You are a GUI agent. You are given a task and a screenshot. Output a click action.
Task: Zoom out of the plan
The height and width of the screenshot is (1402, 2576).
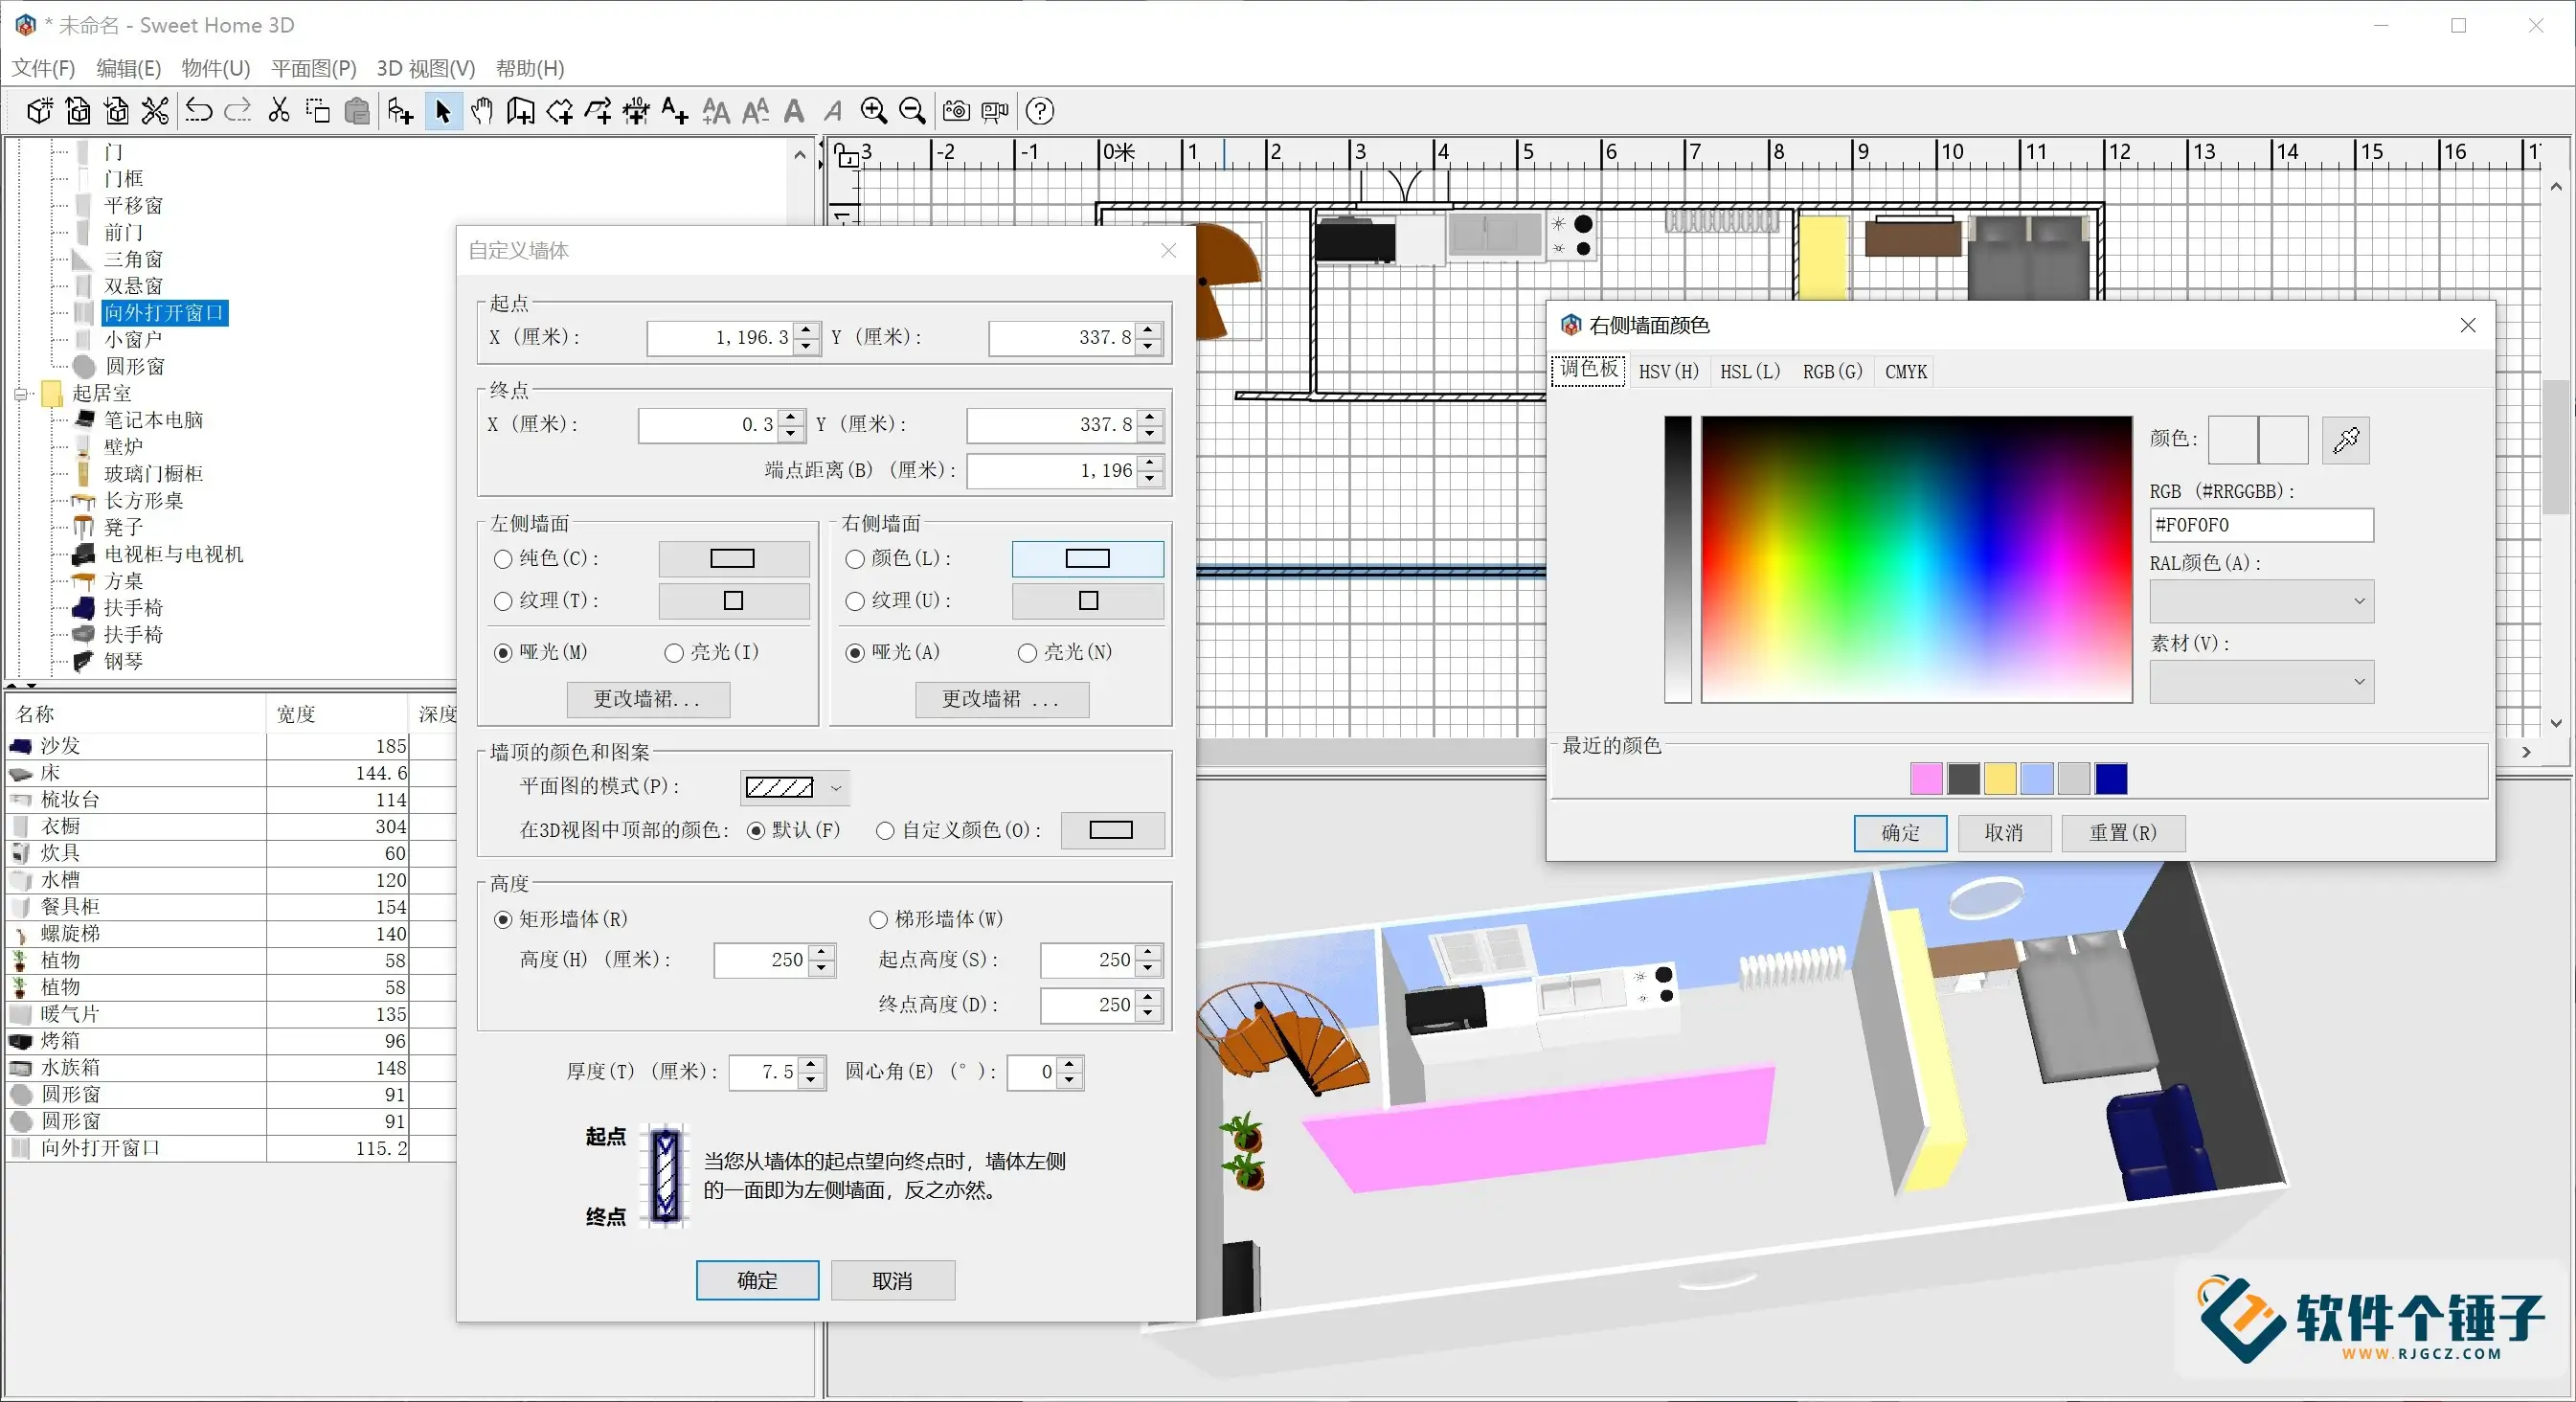[912, 111]
